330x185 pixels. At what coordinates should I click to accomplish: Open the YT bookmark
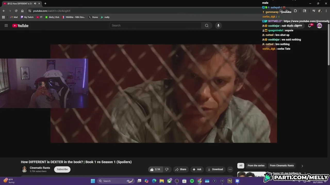39,17
